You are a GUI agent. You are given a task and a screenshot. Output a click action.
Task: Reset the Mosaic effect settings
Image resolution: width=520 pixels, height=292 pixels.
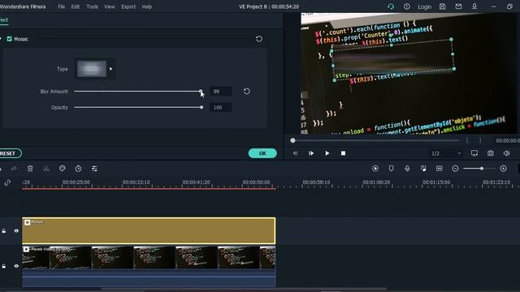point(259,39)
